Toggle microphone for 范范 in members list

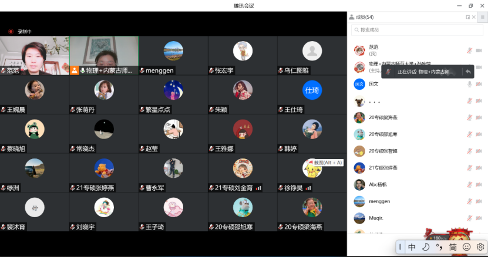pyautogui.click(x=469, y=50)
